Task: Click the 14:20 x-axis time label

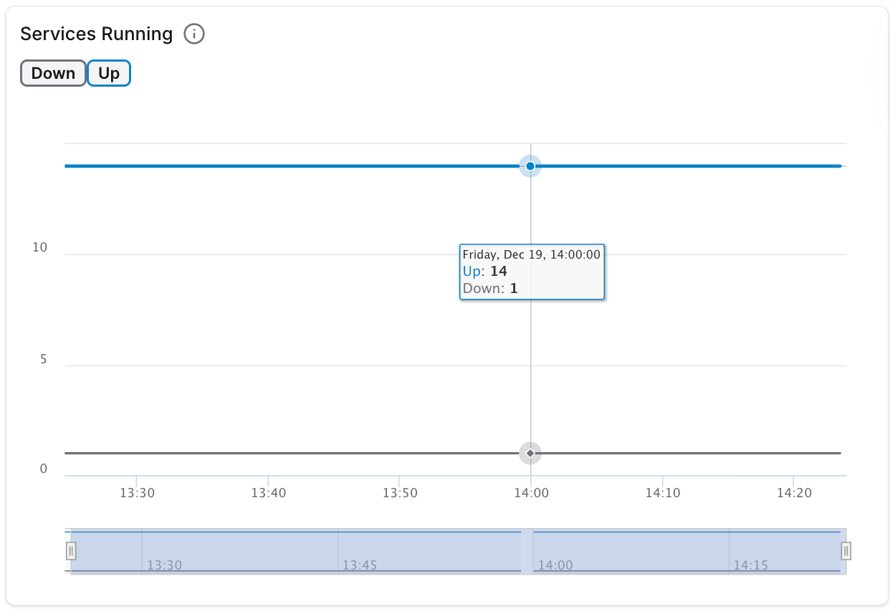Action: pos(794,493)
